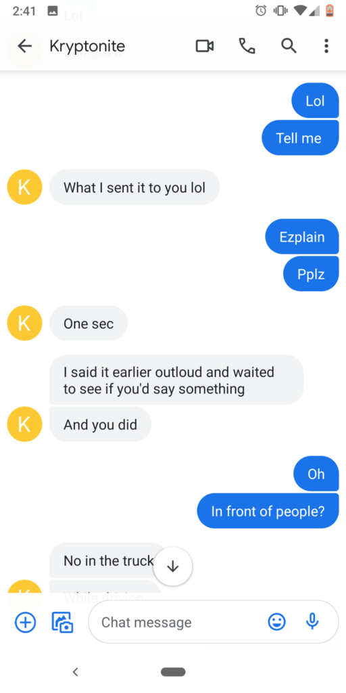Open the three-dot overflow menu
Screen dimensions: 346x693
click(326, 45)
